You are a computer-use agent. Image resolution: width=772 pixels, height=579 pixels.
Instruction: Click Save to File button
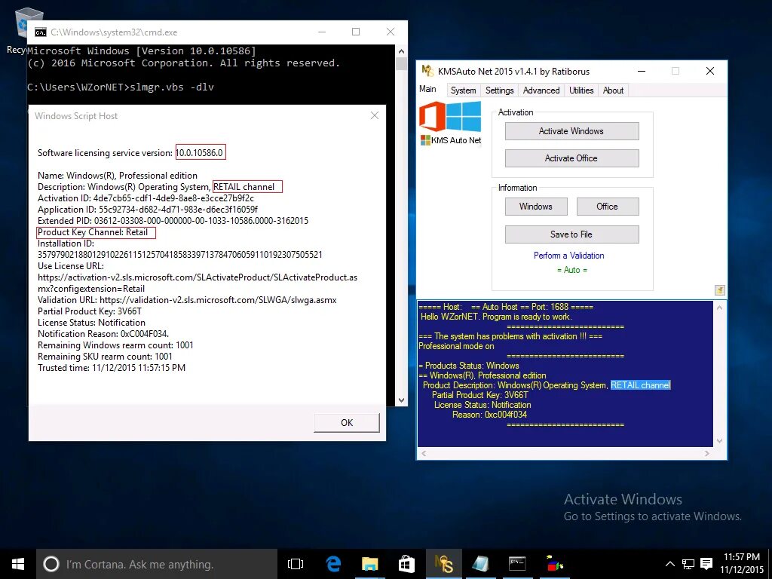click(x=571, y=234)
